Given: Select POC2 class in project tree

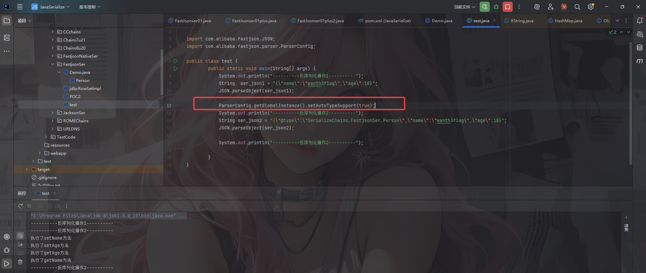Looking at the screenshot, I should pos(75,96).
